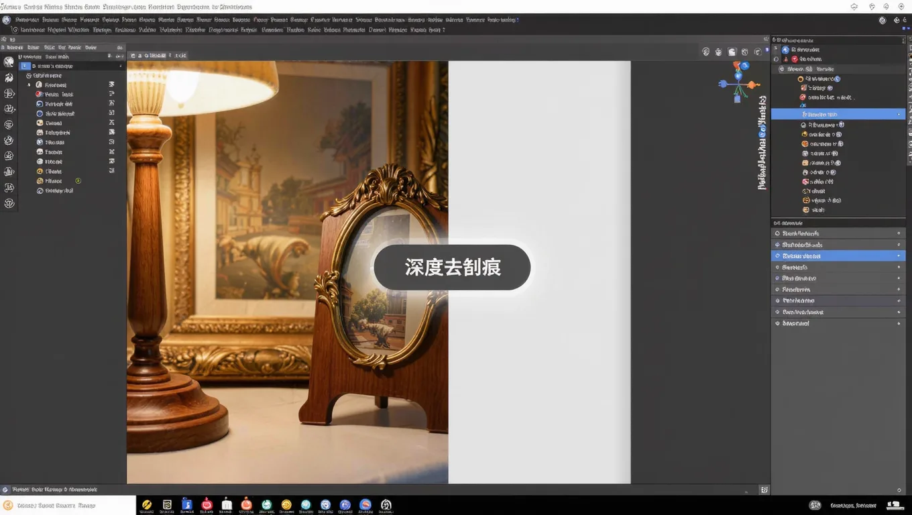Select the blue highlighted row in lower-right list
Screen dimensions: 912x515
pyautogui.click(x=838, y=255)
